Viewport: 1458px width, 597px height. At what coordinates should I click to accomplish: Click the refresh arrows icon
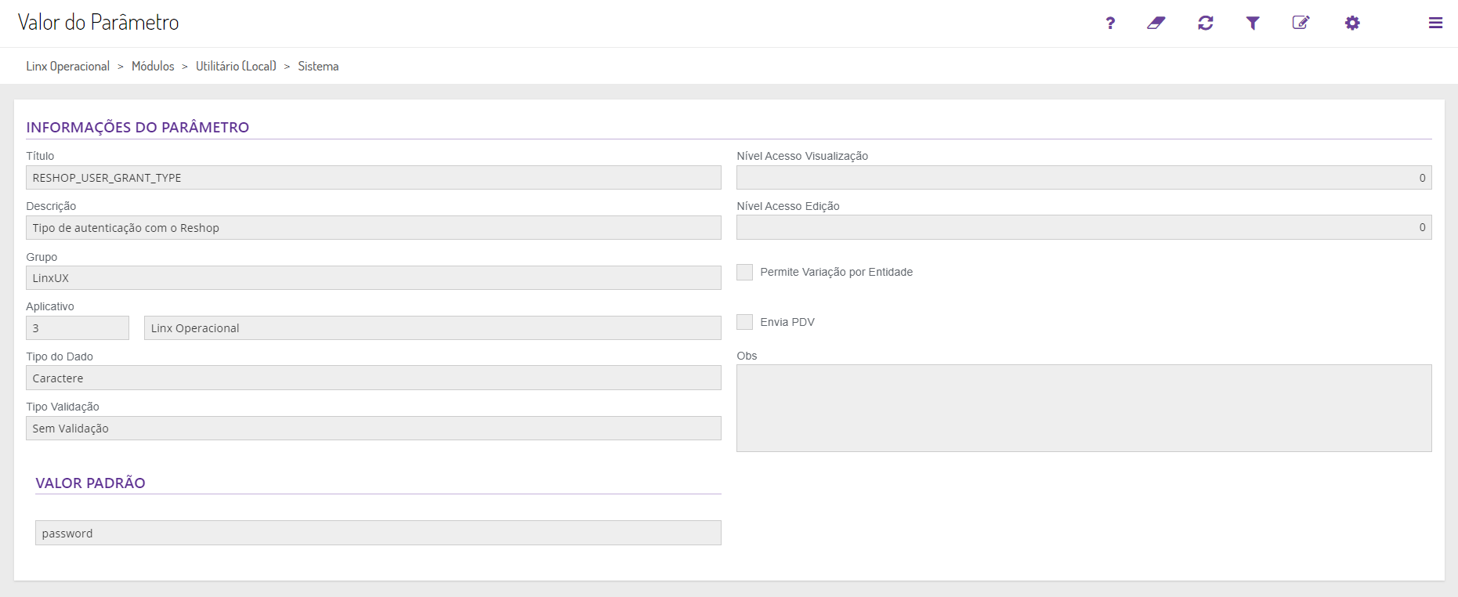1206,23
